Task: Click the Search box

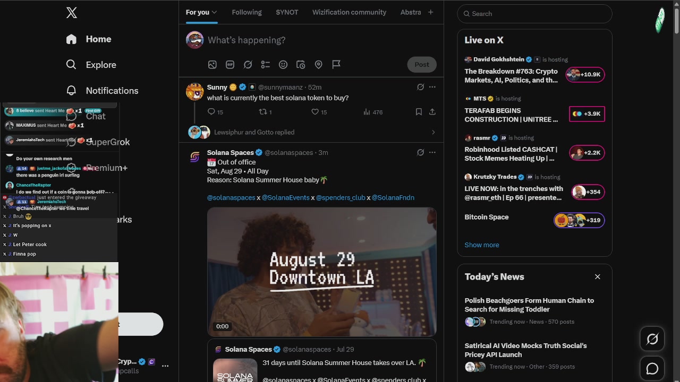Action: pos(534,14)
